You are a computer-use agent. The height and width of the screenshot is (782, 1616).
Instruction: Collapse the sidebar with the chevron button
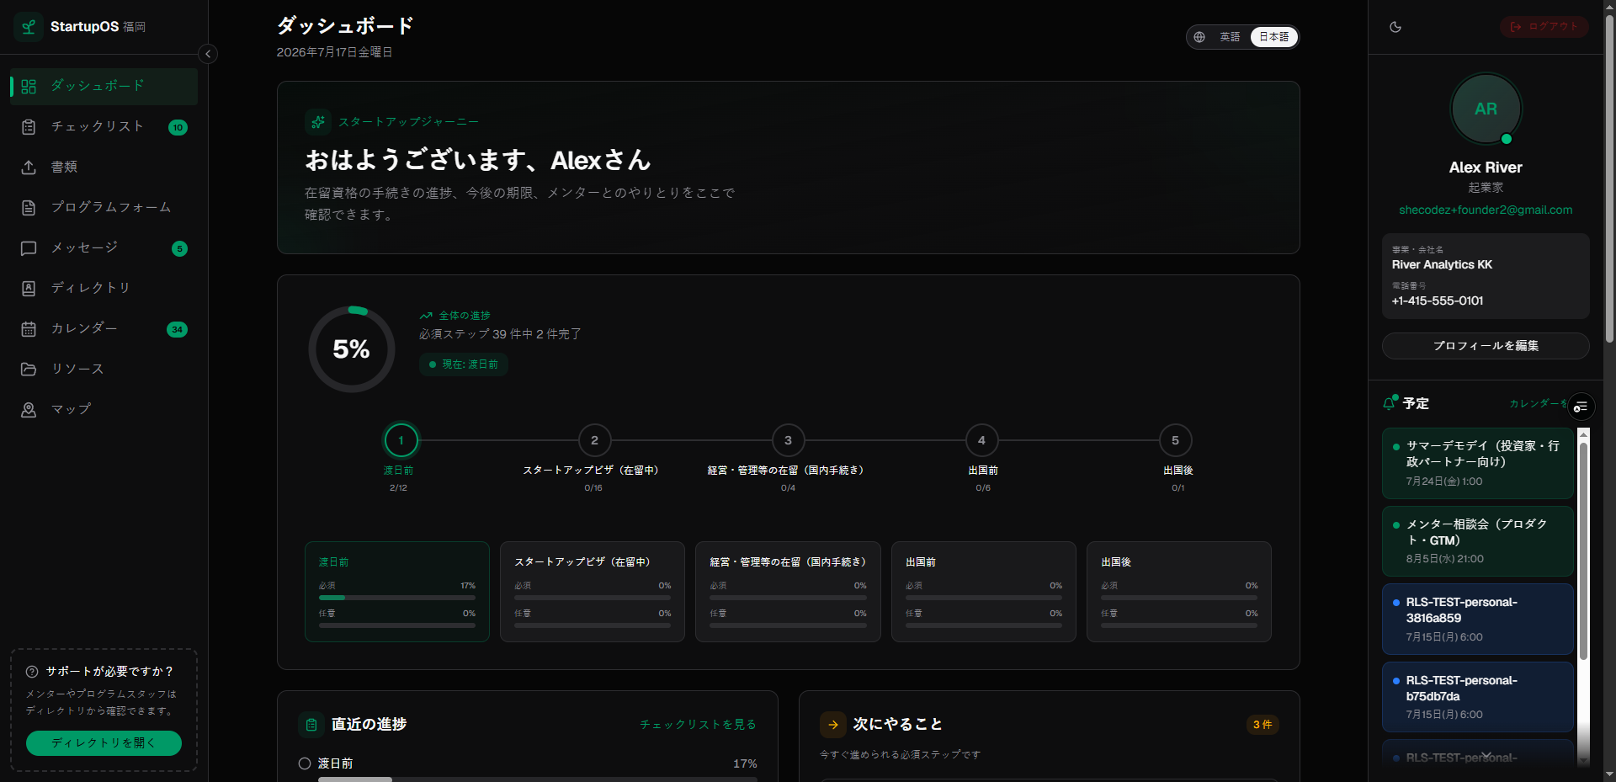click(208, 54)
